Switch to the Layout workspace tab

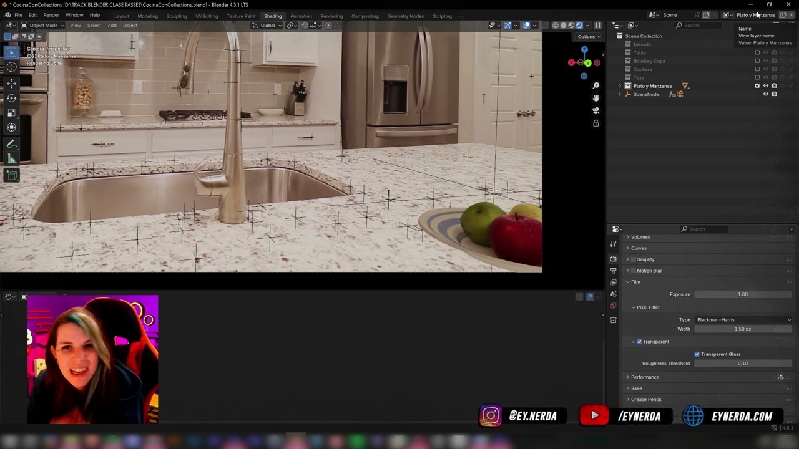pyautogui.click(x=122, y=16)
